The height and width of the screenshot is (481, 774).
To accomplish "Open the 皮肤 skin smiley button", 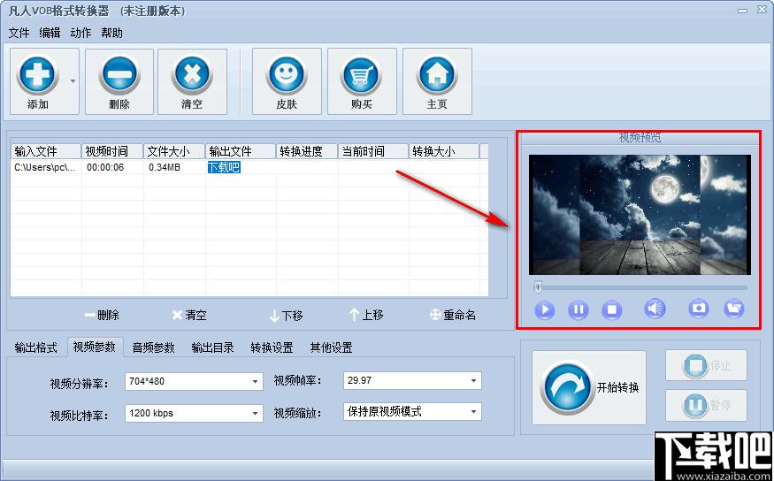I will (x=287, y=81).
